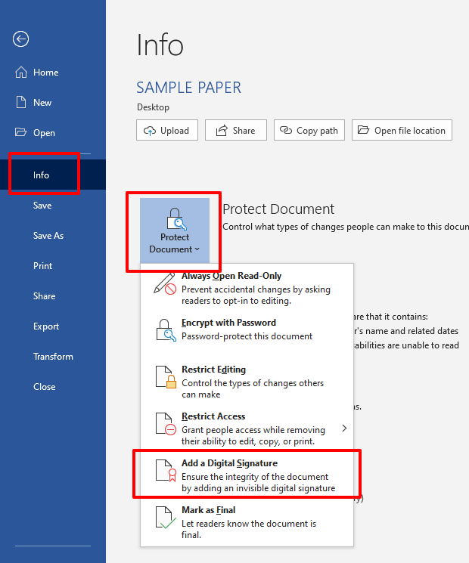Open the Save As page

[x=48, y=236]
